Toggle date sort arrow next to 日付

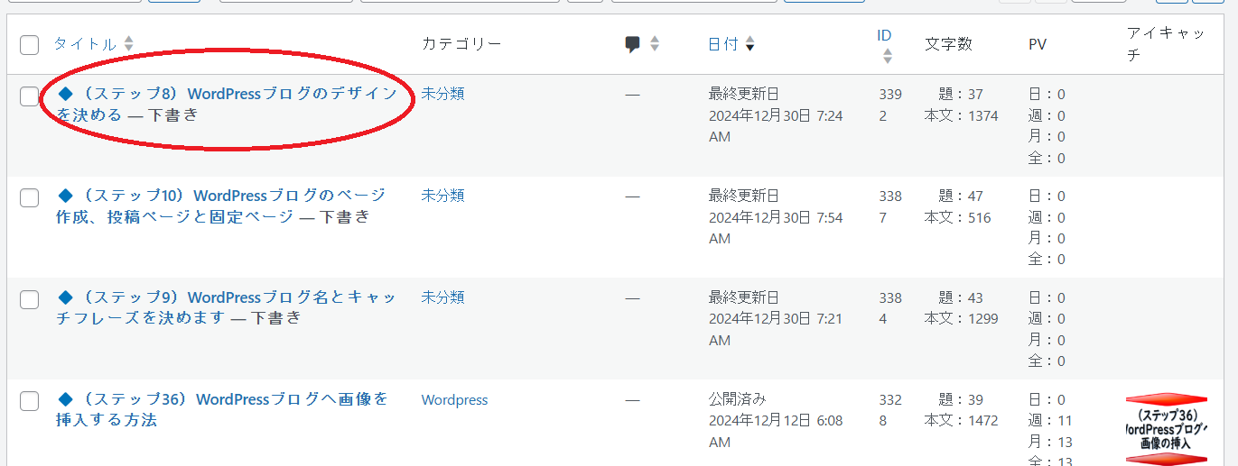click(749, 44)
